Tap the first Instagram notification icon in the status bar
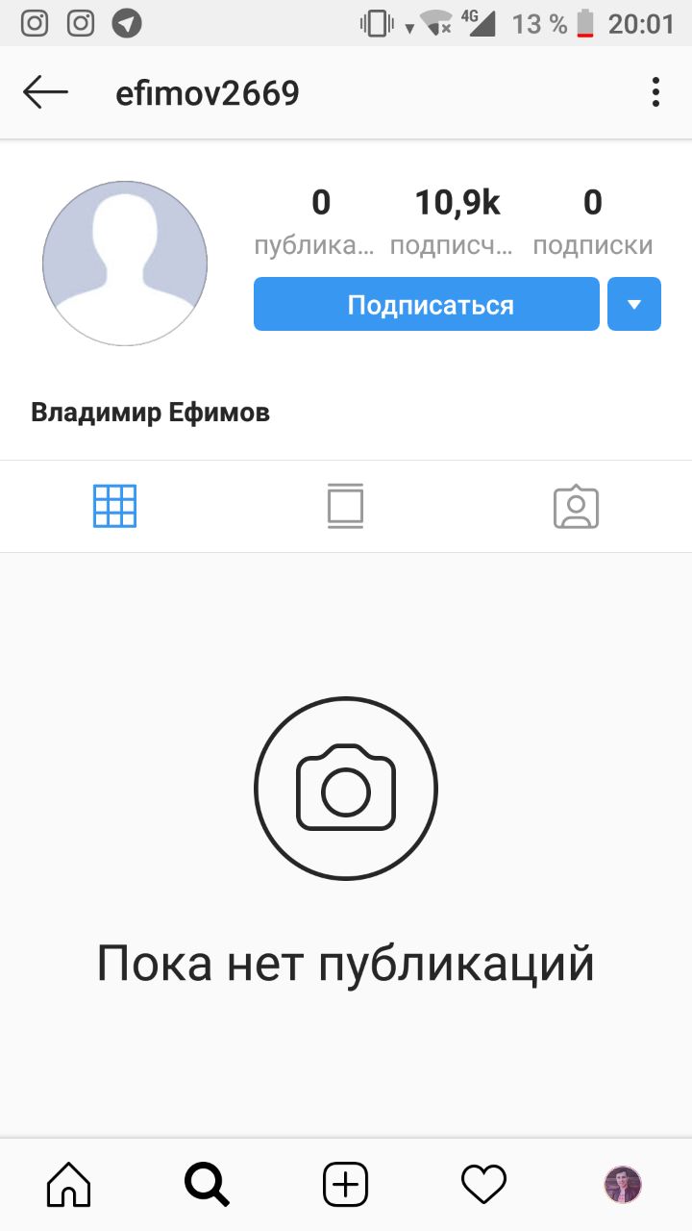This screenshot has width=692, height=1231. (35, 23)
